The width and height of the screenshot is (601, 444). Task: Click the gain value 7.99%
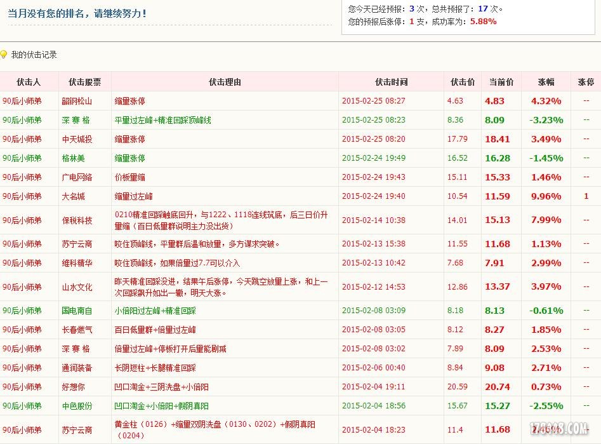tap(546, 220)
